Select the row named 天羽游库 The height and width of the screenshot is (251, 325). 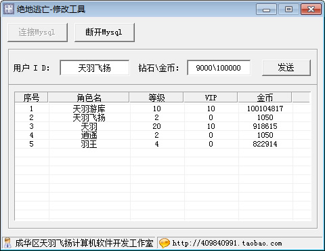click(162, 109)
